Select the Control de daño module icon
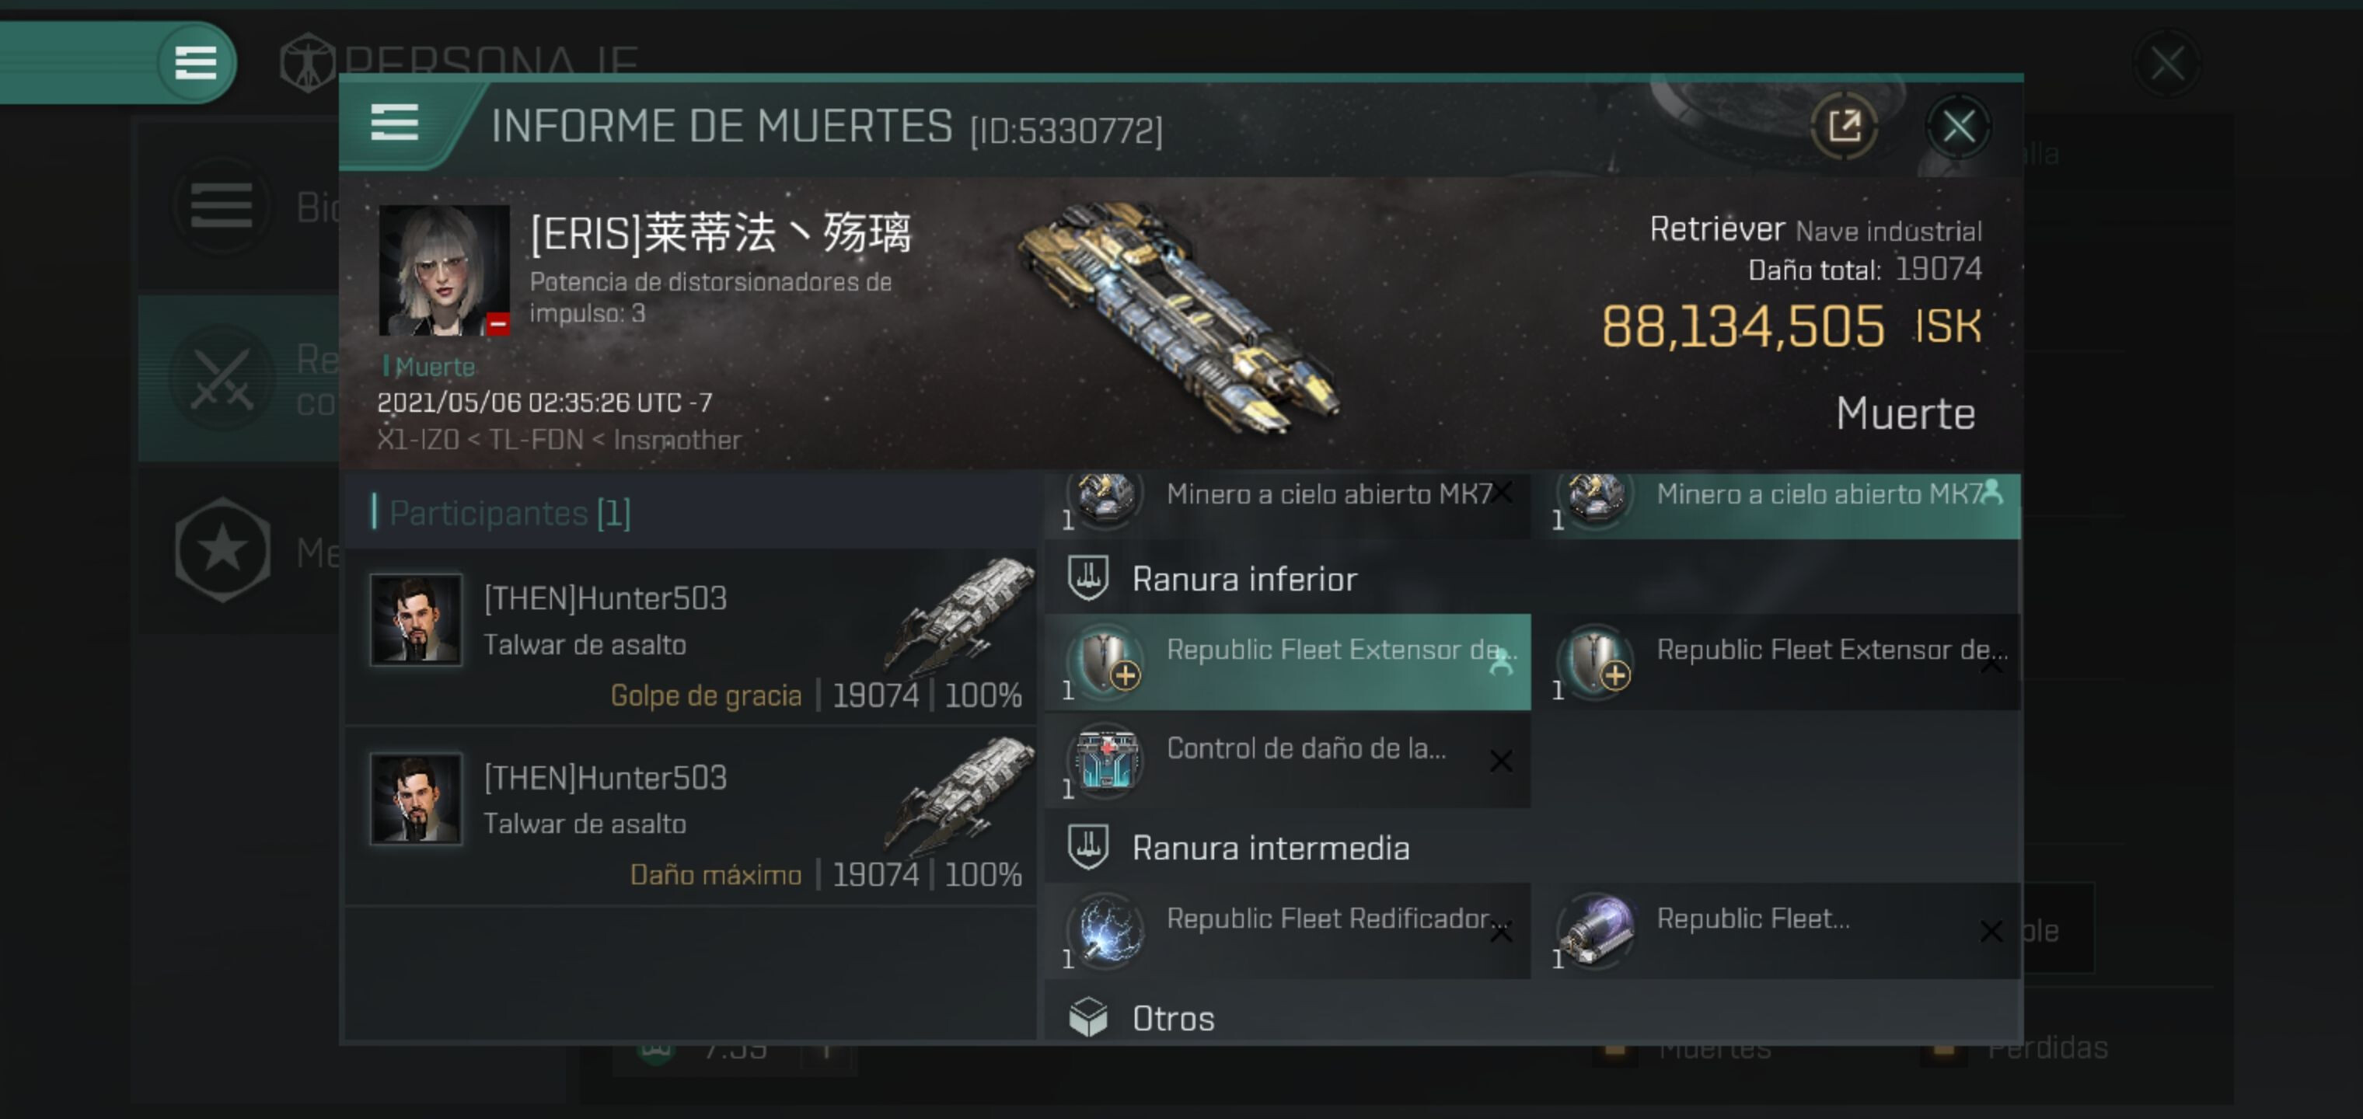2363x1119 pixels. tap(1106, 759)
